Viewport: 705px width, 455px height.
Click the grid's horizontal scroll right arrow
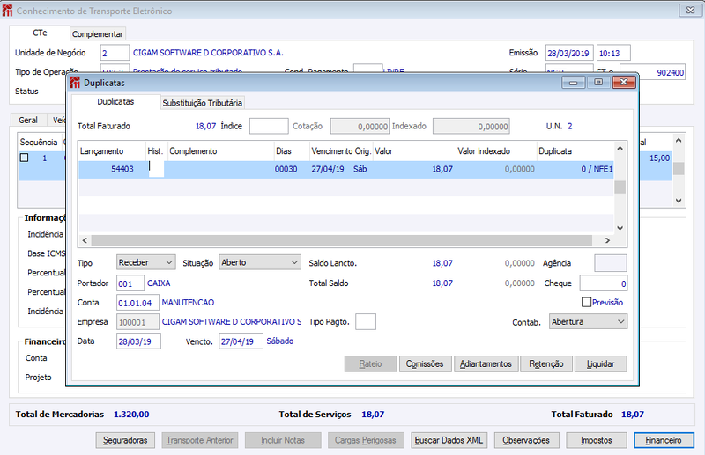(607, 240)
